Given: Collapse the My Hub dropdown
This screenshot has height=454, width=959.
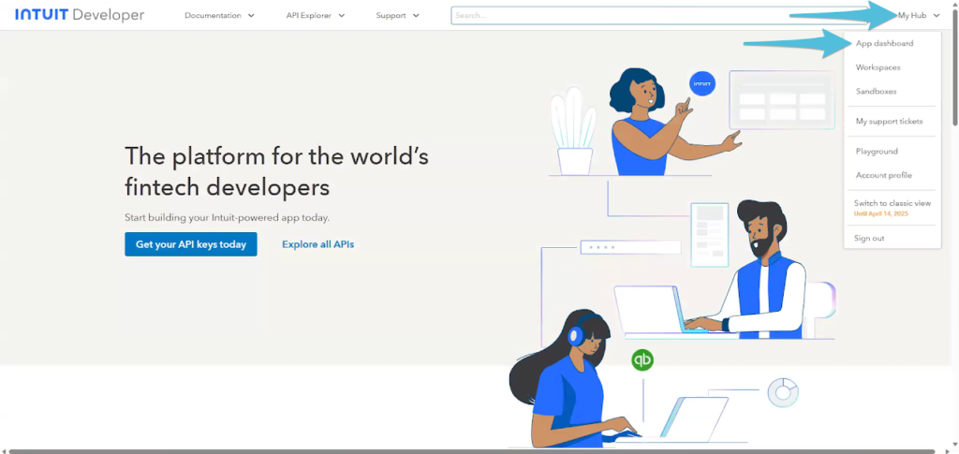Looking at the screenshot, I should 919,15.
